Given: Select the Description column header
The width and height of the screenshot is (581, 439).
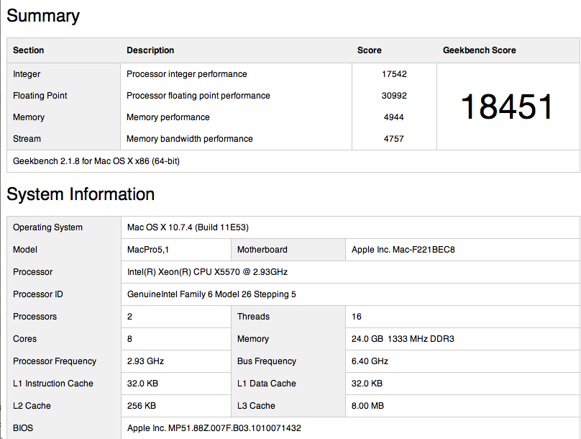Looking at the screenshot, I should point(150,50).
